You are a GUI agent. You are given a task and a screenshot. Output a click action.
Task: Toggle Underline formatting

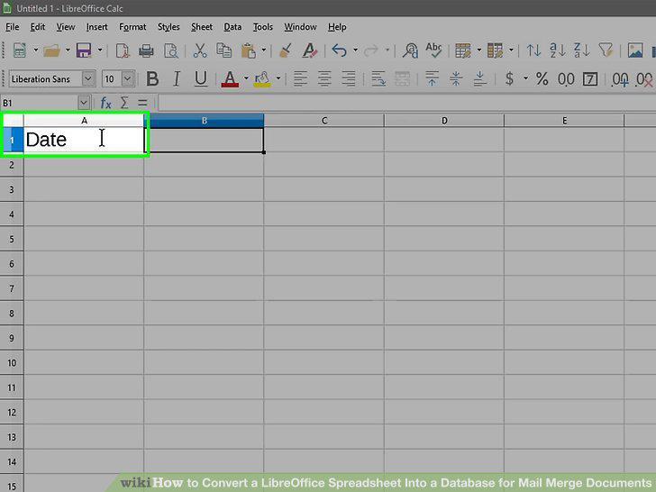click(201, 79)
